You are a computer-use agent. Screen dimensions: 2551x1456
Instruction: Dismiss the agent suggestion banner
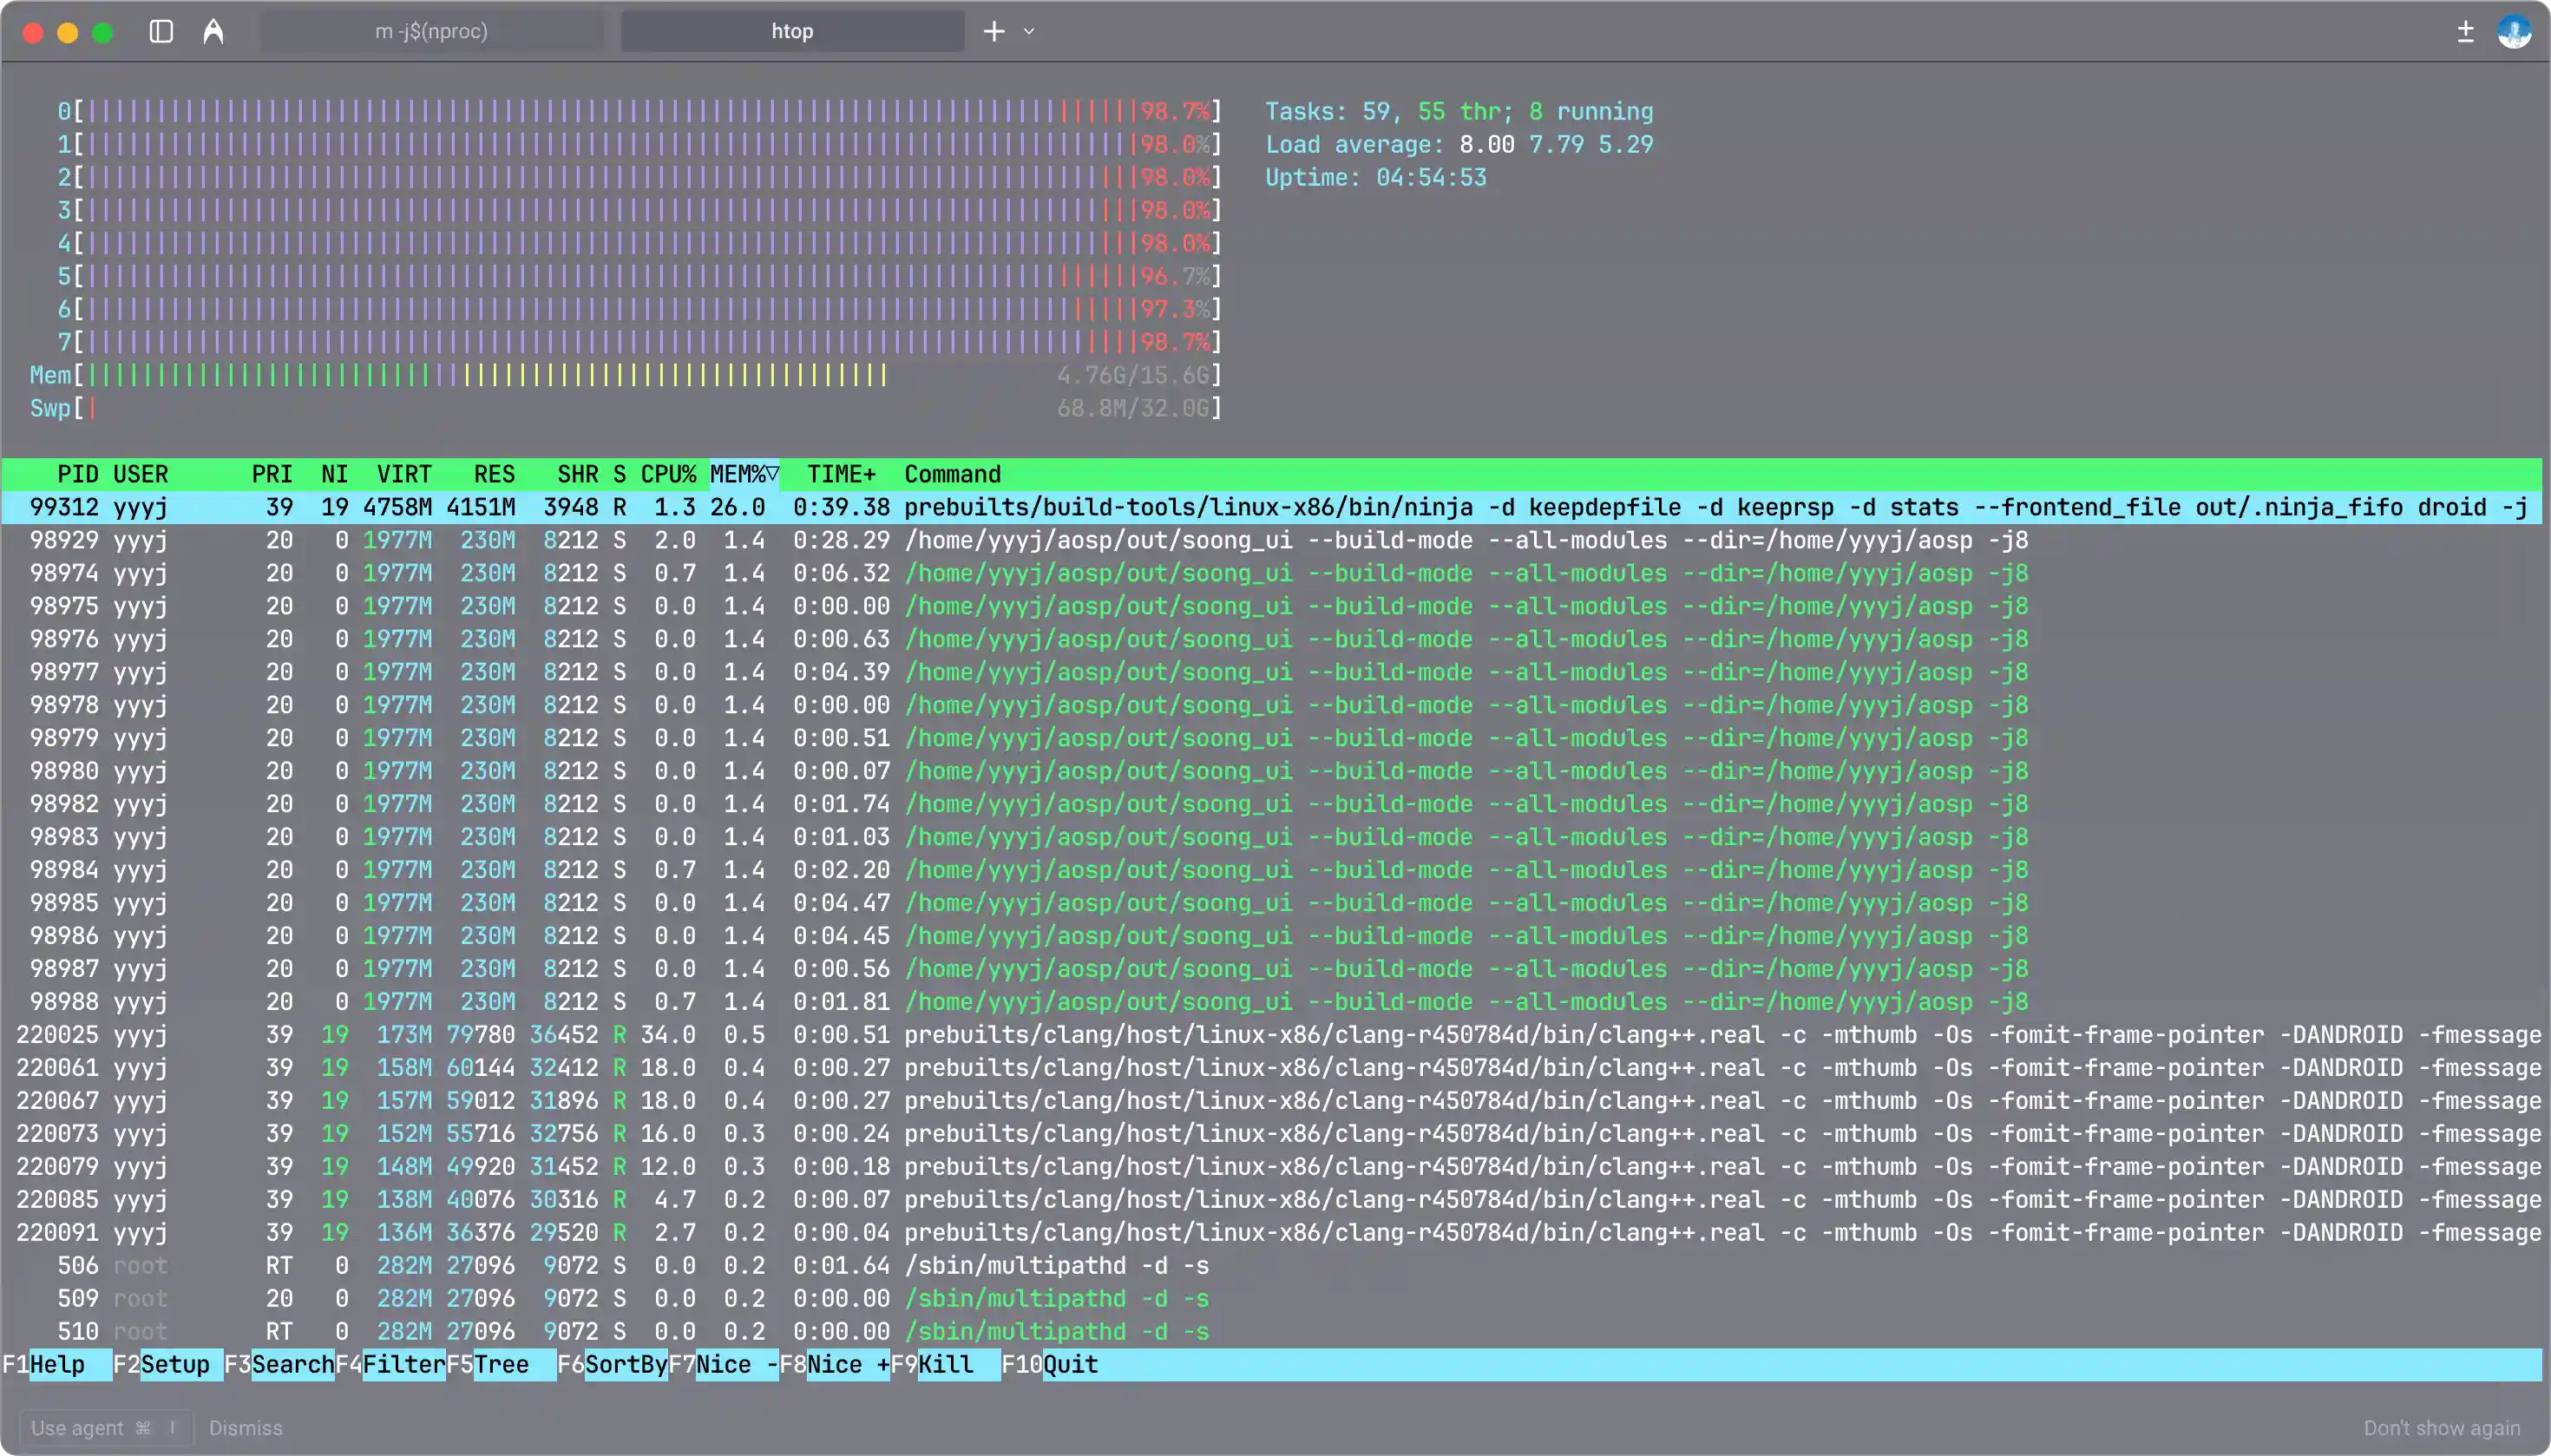(x=246, y=1427)
